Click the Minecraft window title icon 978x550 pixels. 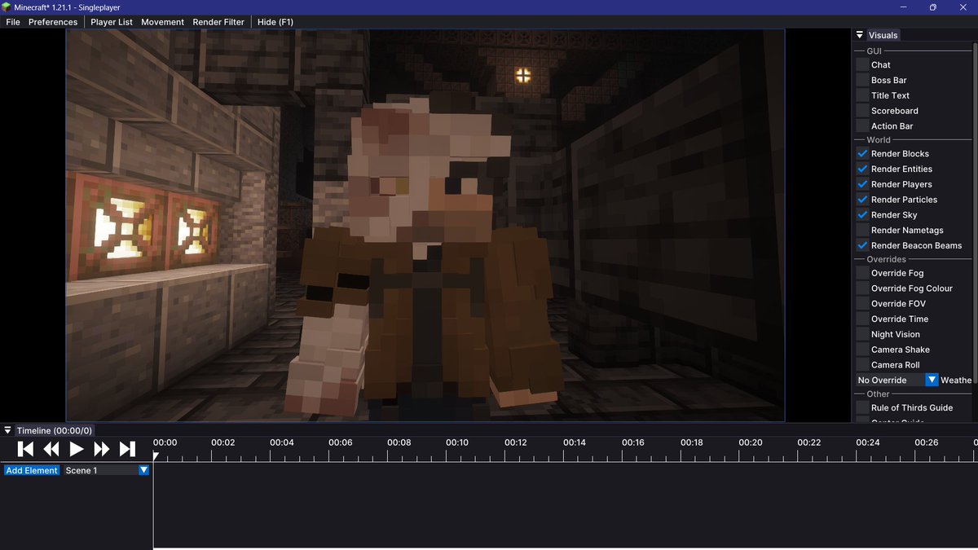pos(7,7)
